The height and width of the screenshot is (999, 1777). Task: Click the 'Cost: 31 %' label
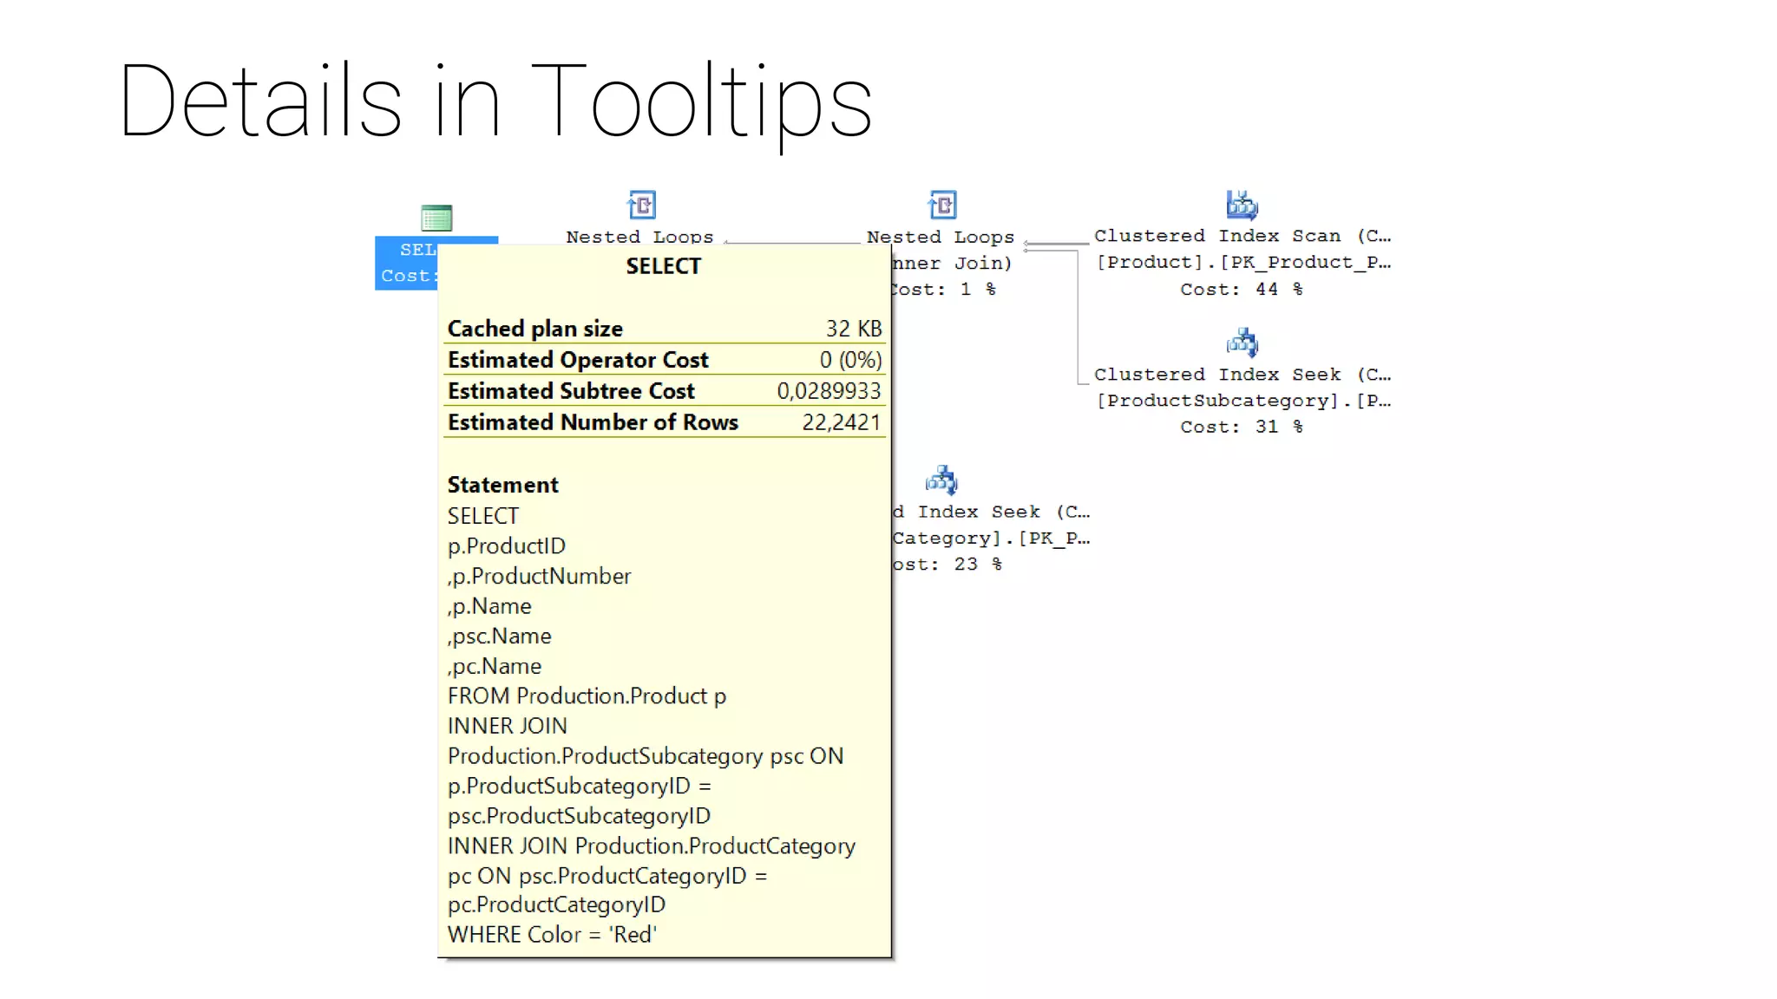[1241, 427]
